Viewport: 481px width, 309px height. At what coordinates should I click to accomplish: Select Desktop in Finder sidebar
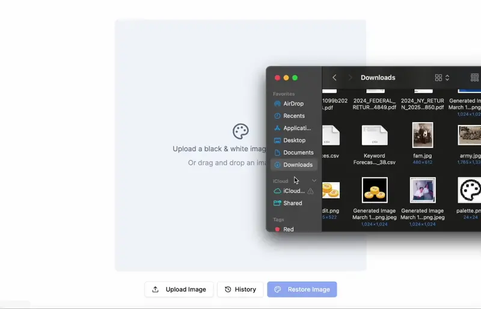[294, 140]
